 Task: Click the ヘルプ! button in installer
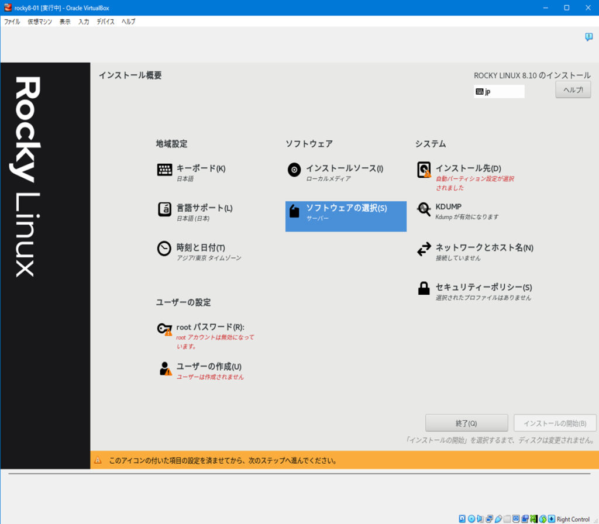573,89
